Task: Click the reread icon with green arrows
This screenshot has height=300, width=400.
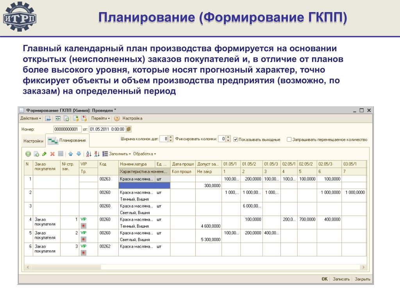Action: (58, 118)
